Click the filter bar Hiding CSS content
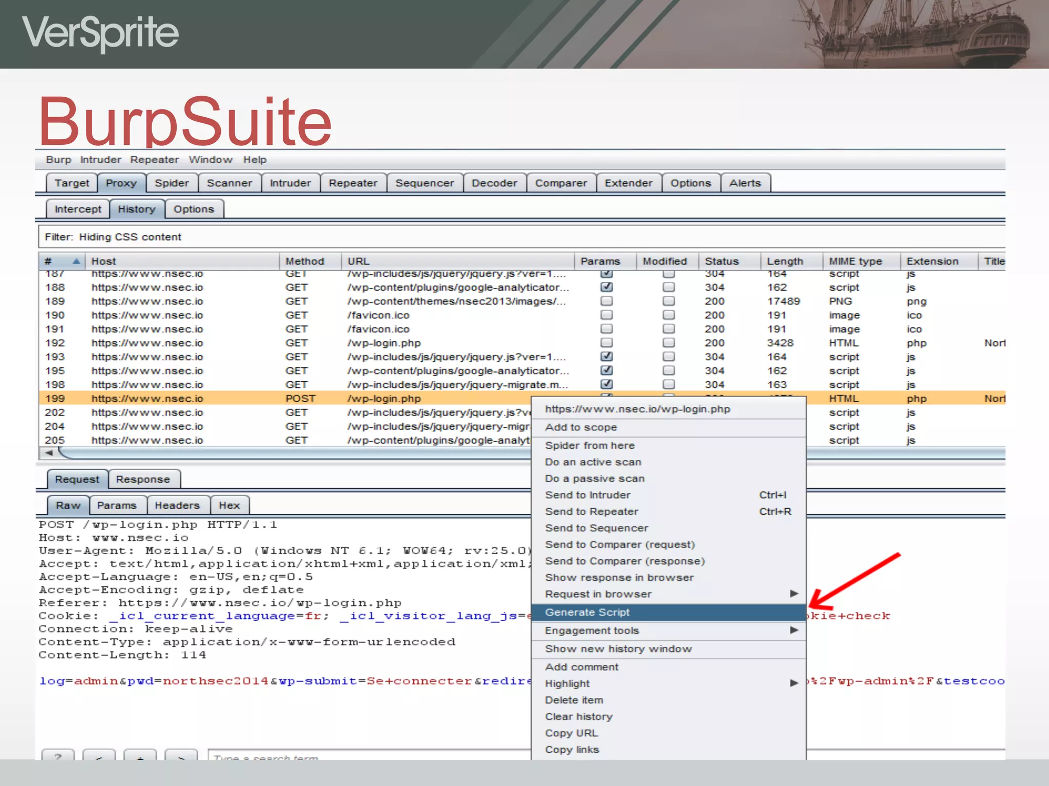 [x=521, y=237]
